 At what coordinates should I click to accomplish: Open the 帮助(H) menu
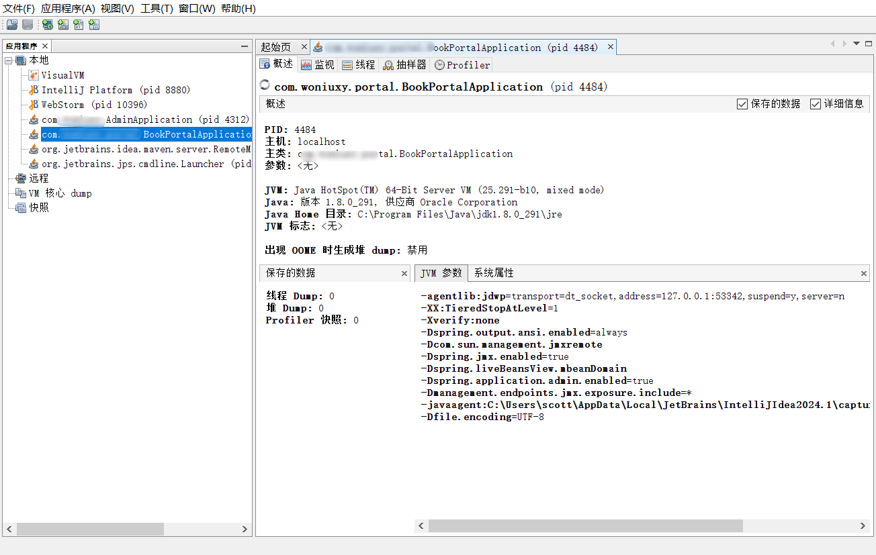238,9
